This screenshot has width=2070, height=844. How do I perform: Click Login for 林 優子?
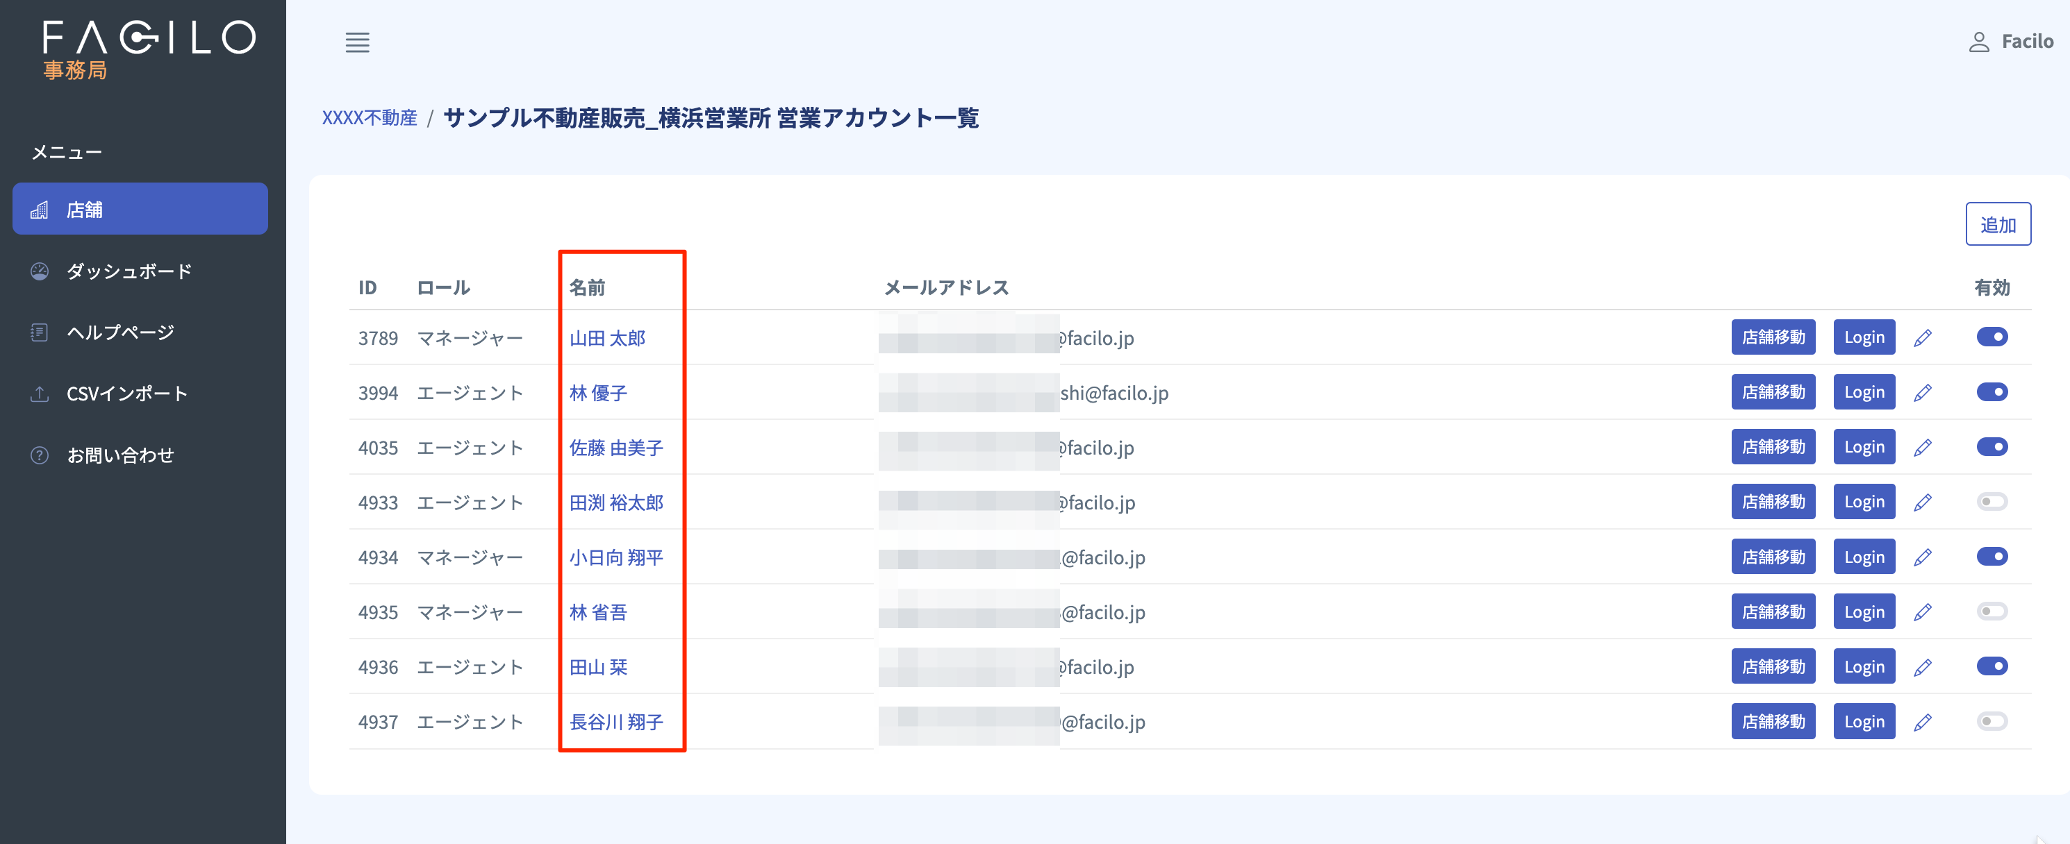[x=1864, y=392]
